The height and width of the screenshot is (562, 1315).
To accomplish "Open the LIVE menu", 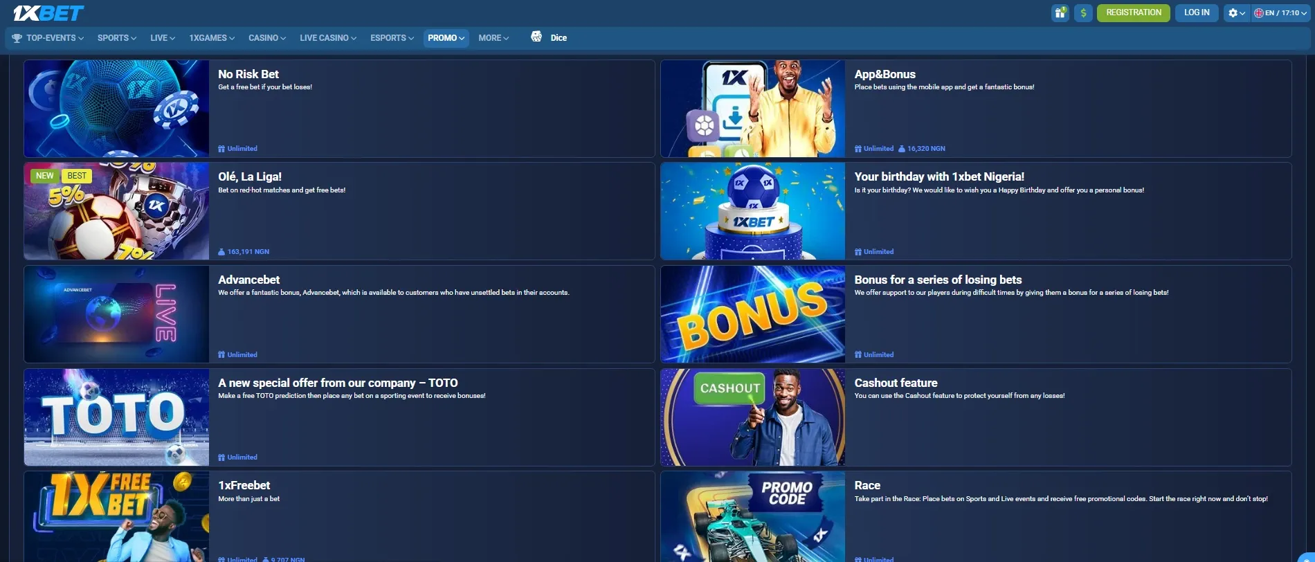I will [x=163, y=38].
